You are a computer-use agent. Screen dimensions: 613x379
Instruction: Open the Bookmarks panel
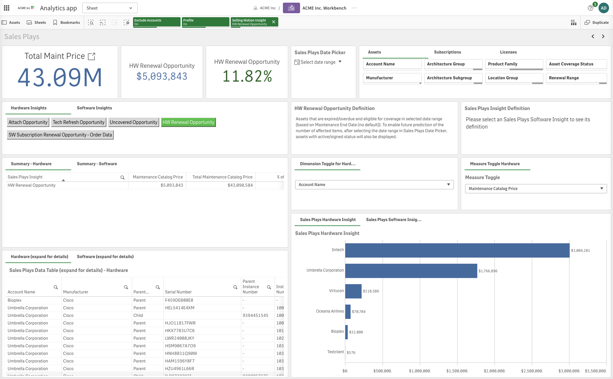tap(66, 22)
